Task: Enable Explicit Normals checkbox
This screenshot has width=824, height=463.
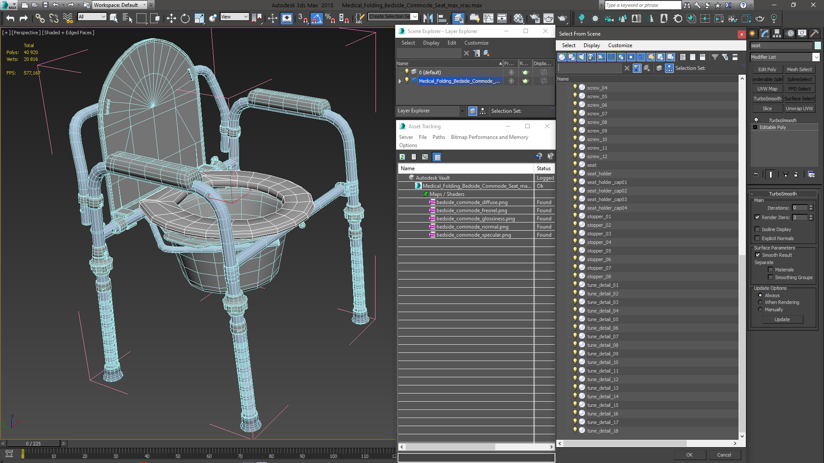Action: (757, 238)
